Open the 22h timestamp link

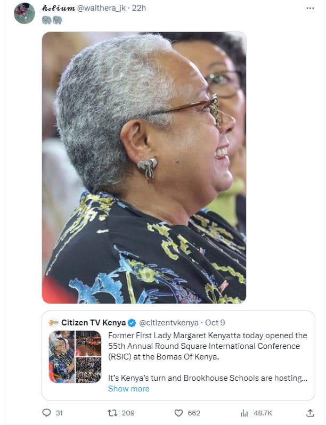pos(139,8)
